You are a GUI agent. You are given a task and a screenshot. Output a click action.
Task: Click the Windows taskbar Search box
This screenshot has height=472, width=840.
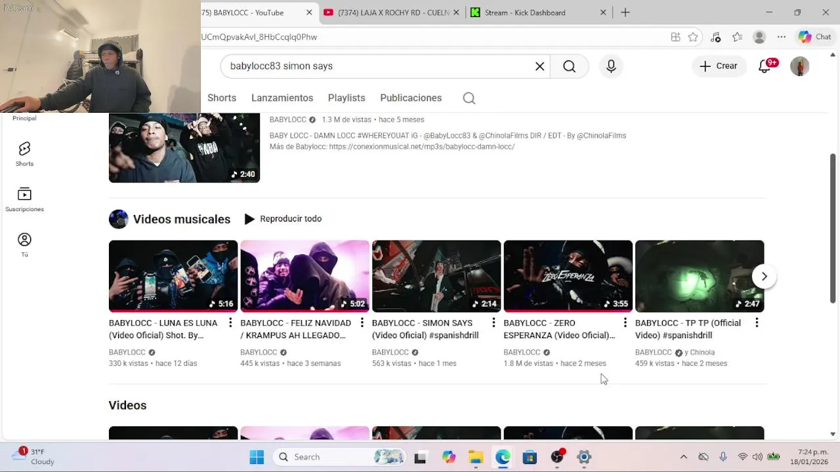[x=339, y=457]
